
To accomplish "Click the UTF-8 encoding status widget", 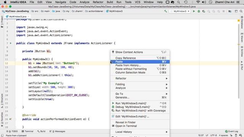I will (213, 135).
